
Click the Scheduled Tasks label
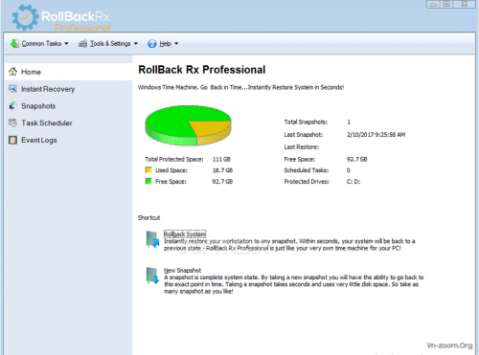[x=307, y=170]
